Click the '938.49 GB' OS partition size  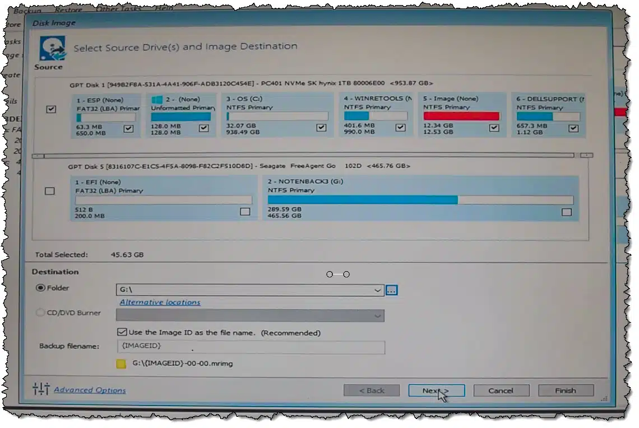243,132
